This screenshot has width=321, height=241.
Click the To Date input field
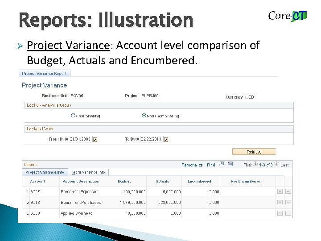[x=152, y=139]
